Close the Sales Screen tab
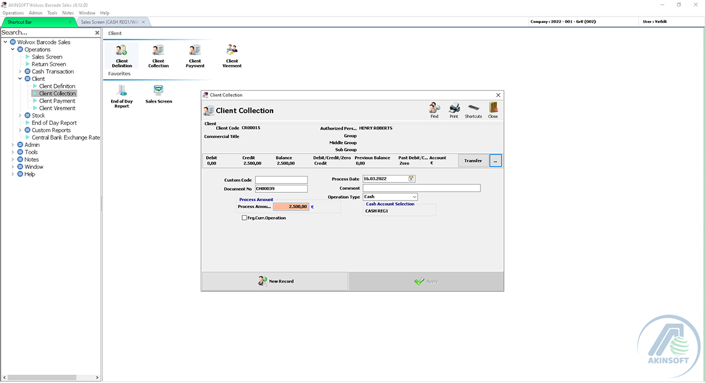This screenshot has width=705, height=383. click(x=143, y=22)
